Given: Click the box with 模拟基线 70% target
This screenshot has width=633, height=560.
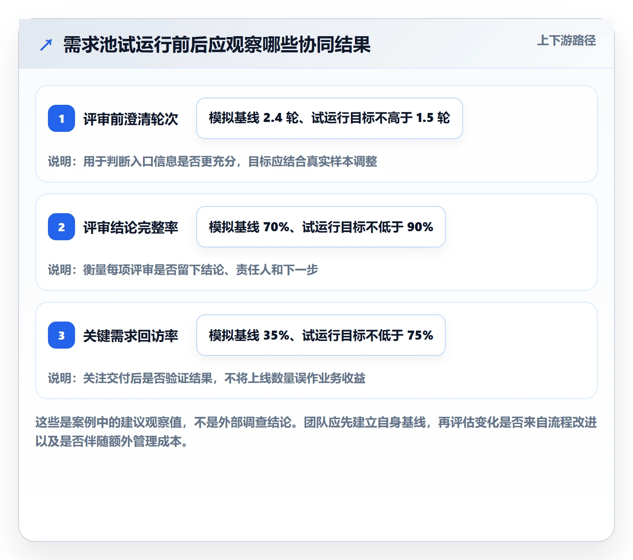Looking at the screenshot, I should [321, 227].
